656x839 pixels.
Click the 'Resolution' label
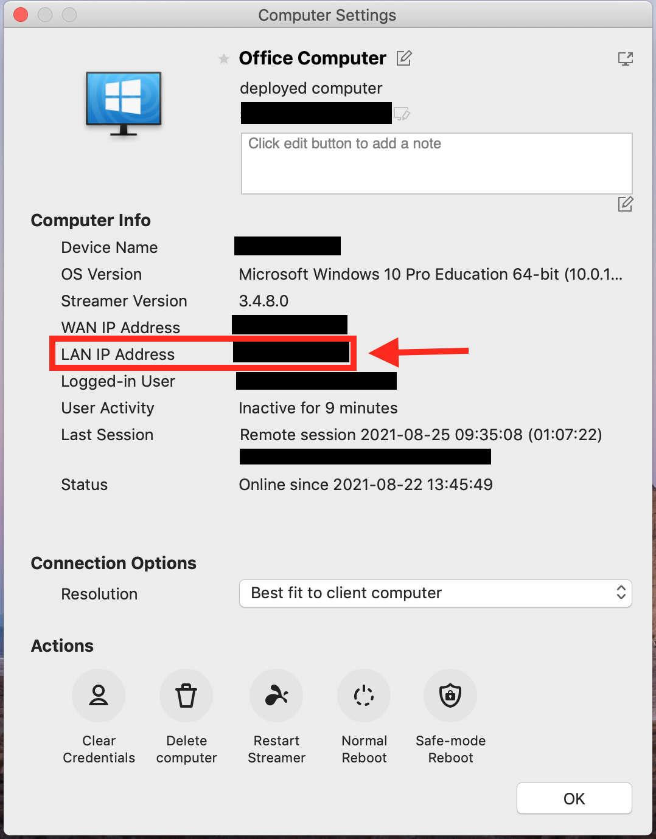click(99, 594)
